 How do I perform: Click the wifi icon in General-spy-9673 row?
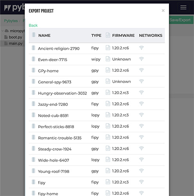142,81
